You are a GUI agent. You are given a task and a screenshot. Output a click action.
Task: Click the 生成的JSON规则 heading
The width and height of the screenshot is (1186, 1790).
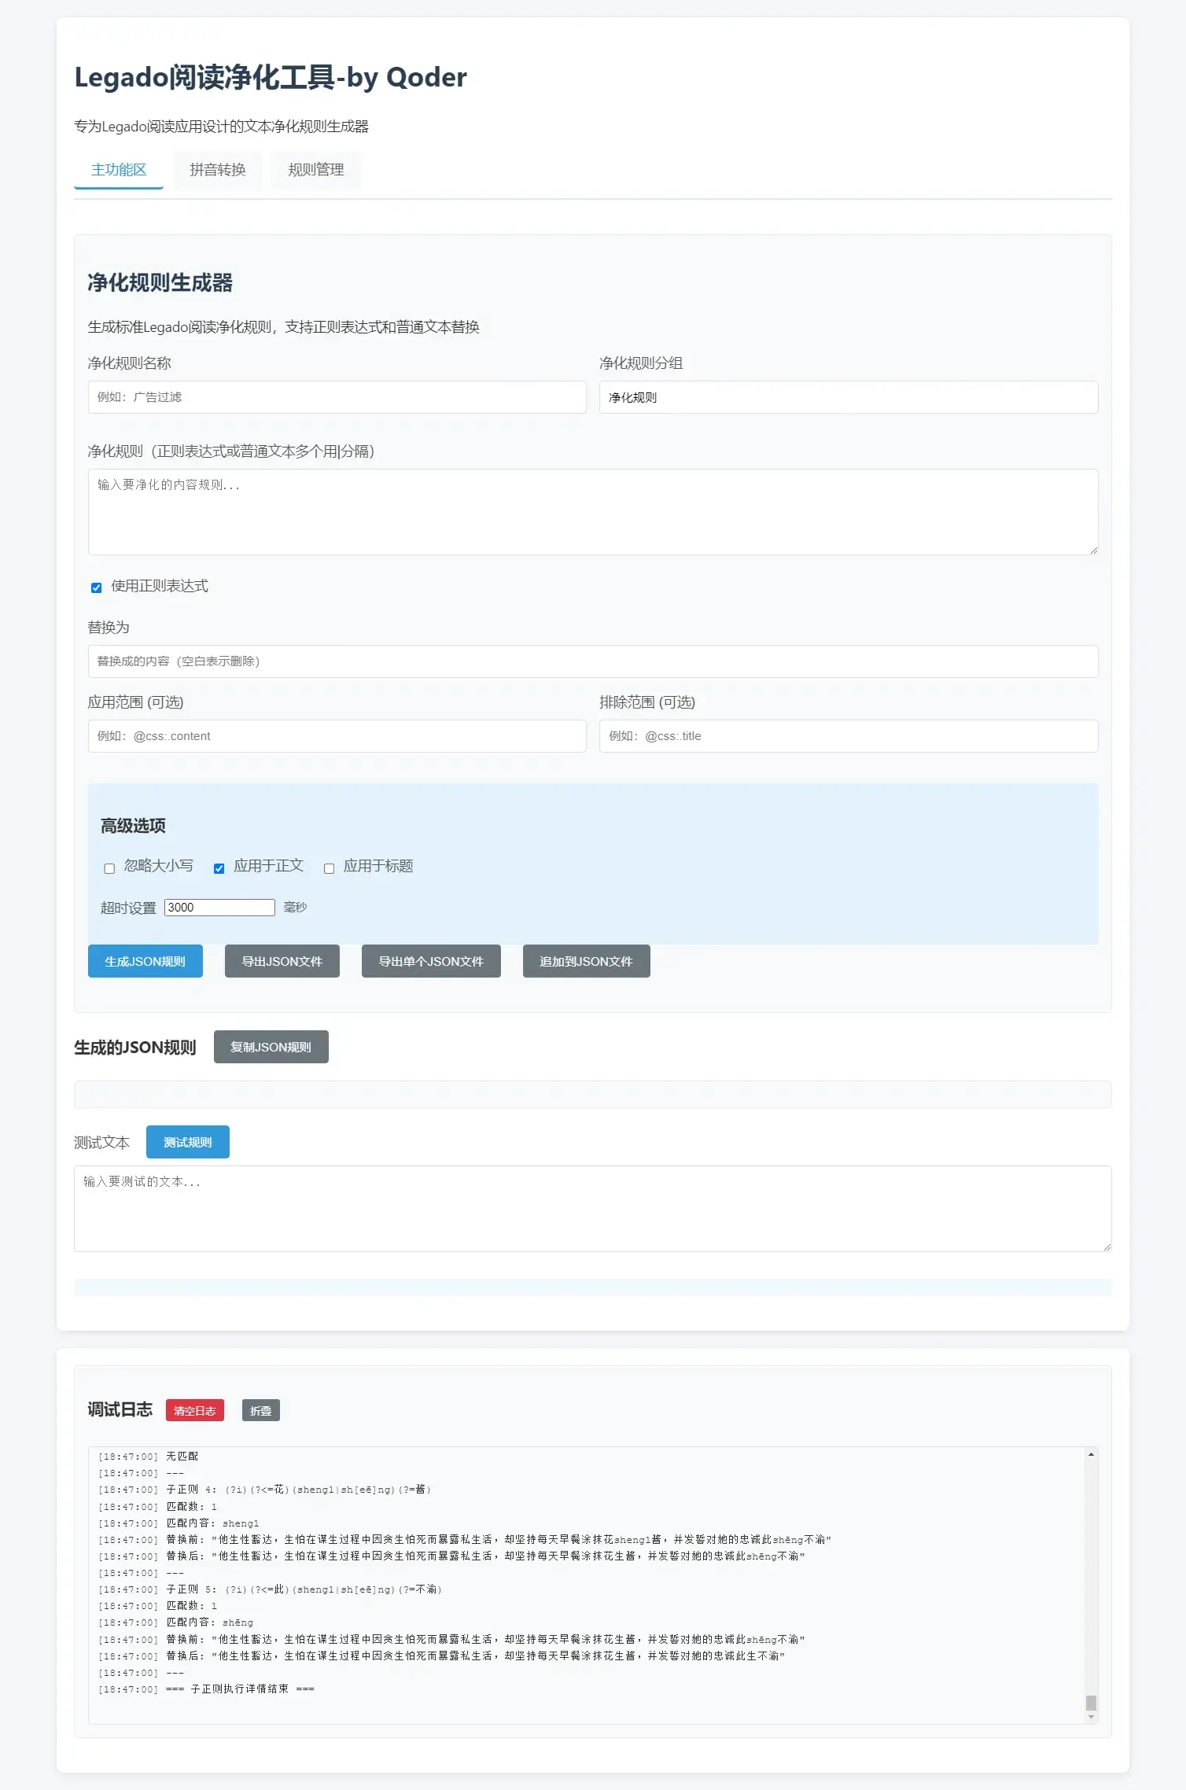(135, 1048)
